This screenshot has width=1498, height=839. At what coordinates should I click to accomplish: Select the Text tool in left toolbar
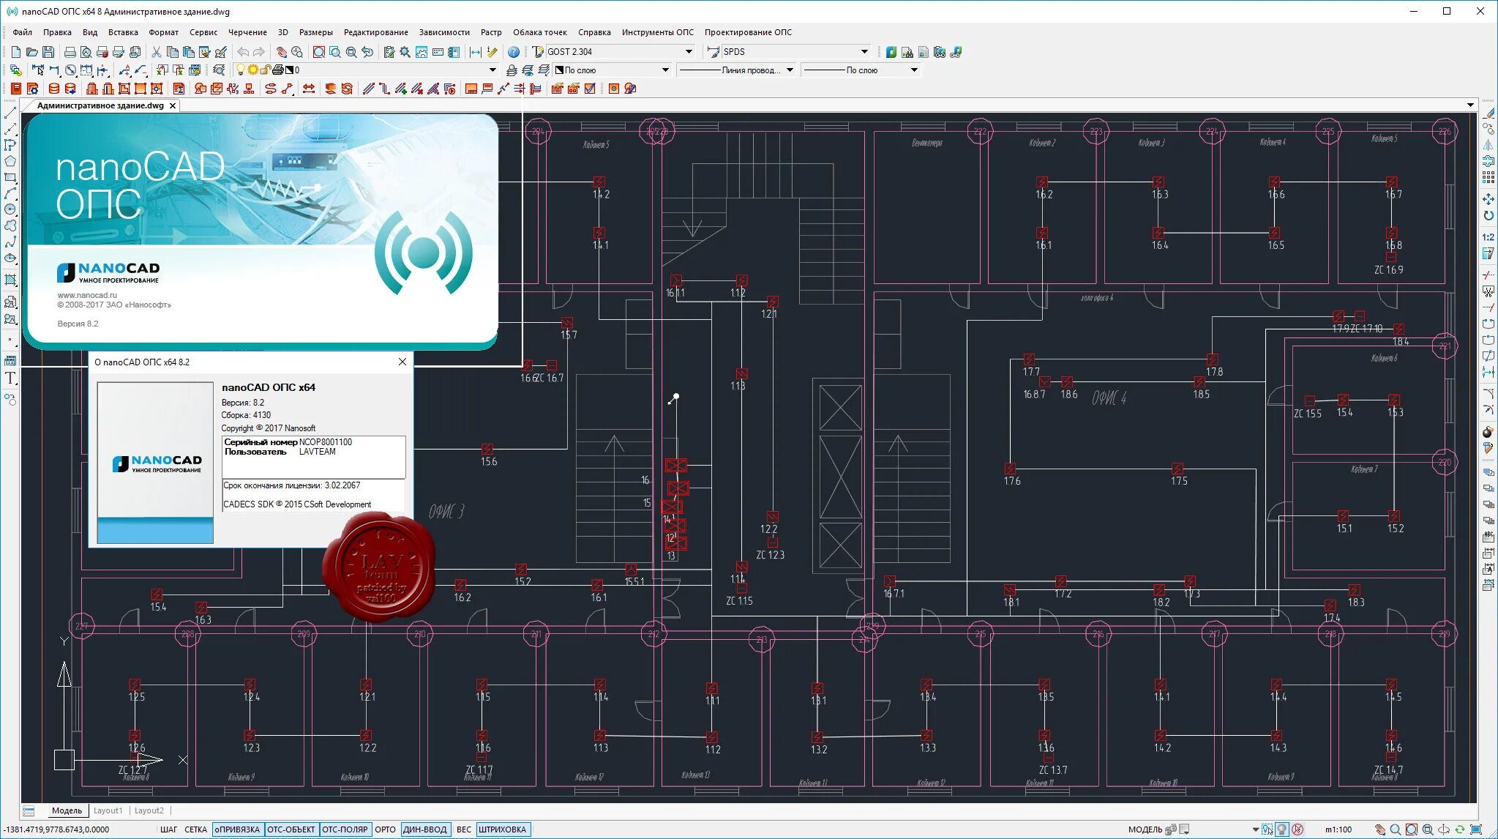(x=10, y=378)
